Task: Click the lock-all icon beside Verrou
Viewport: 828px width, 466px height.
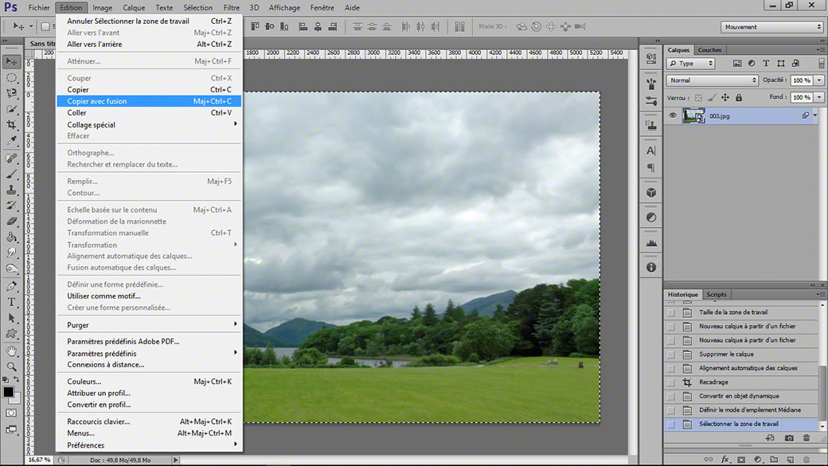Action: pos(739,98)
